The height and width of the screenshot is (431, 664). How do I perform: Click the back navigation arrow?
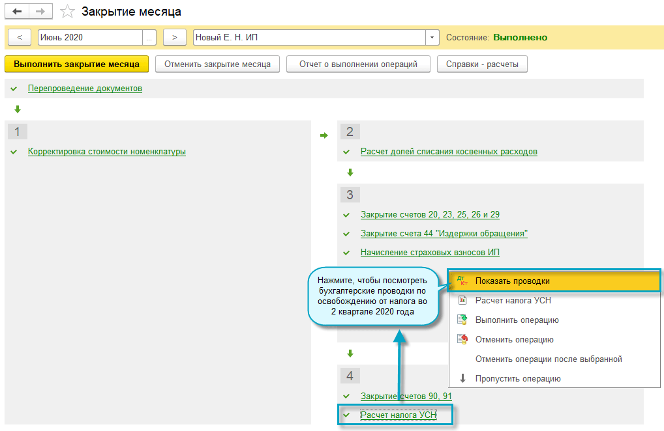[x=18, y=12]
